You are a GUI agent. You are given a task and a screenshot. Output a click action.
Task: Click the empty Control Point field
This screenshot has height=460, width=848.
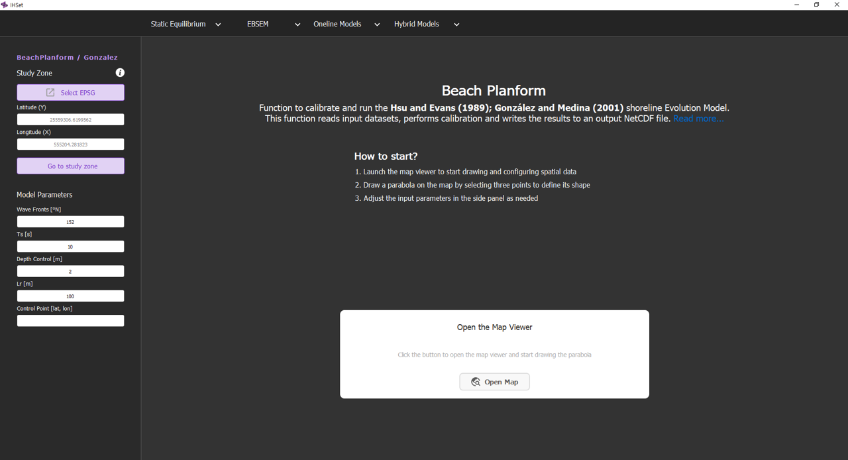70,321
